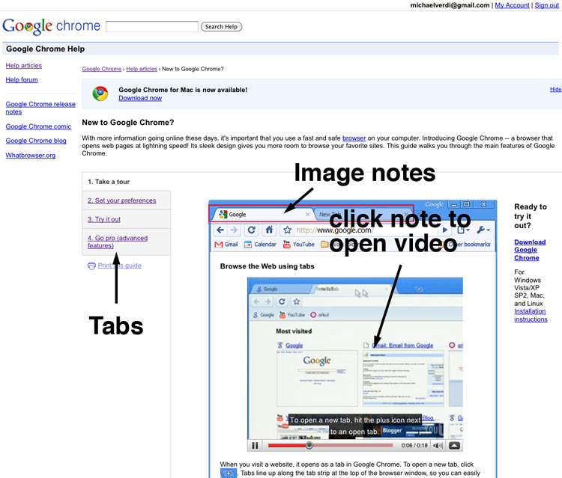Click the video menu up-arrow button
Viewport: 562px width, 478px height.
coord(454,445)
